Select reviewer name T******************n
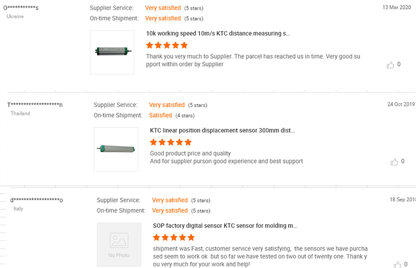This screenshot has height=268, width=416. pyautogui.click(x=34, y=105)
